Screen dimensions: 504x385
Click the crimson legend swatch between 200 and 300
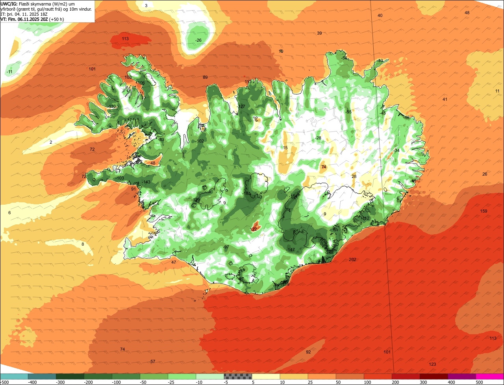click(406, 376)
